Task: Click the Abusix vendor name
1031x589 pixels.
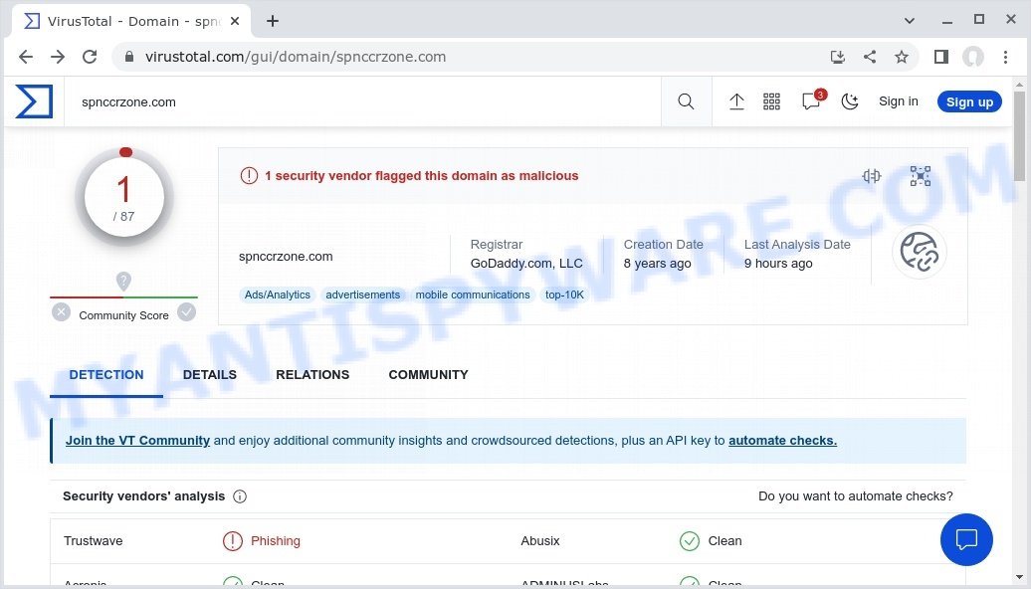Action: [539, 541]
